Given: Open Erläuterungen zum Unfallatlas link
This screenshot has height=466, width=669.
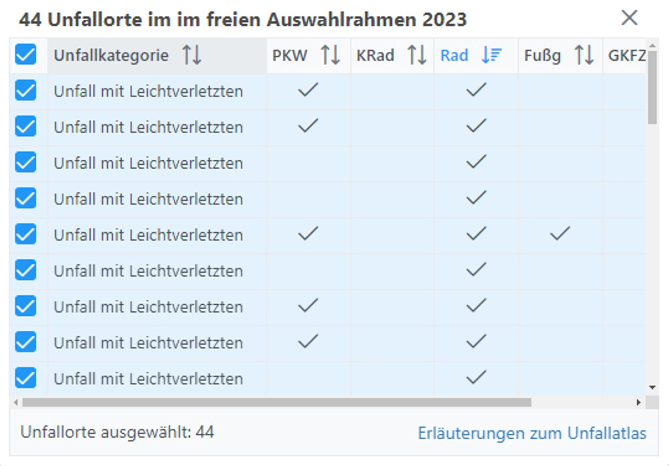Looking at the screenshot, I should (532, 433).
